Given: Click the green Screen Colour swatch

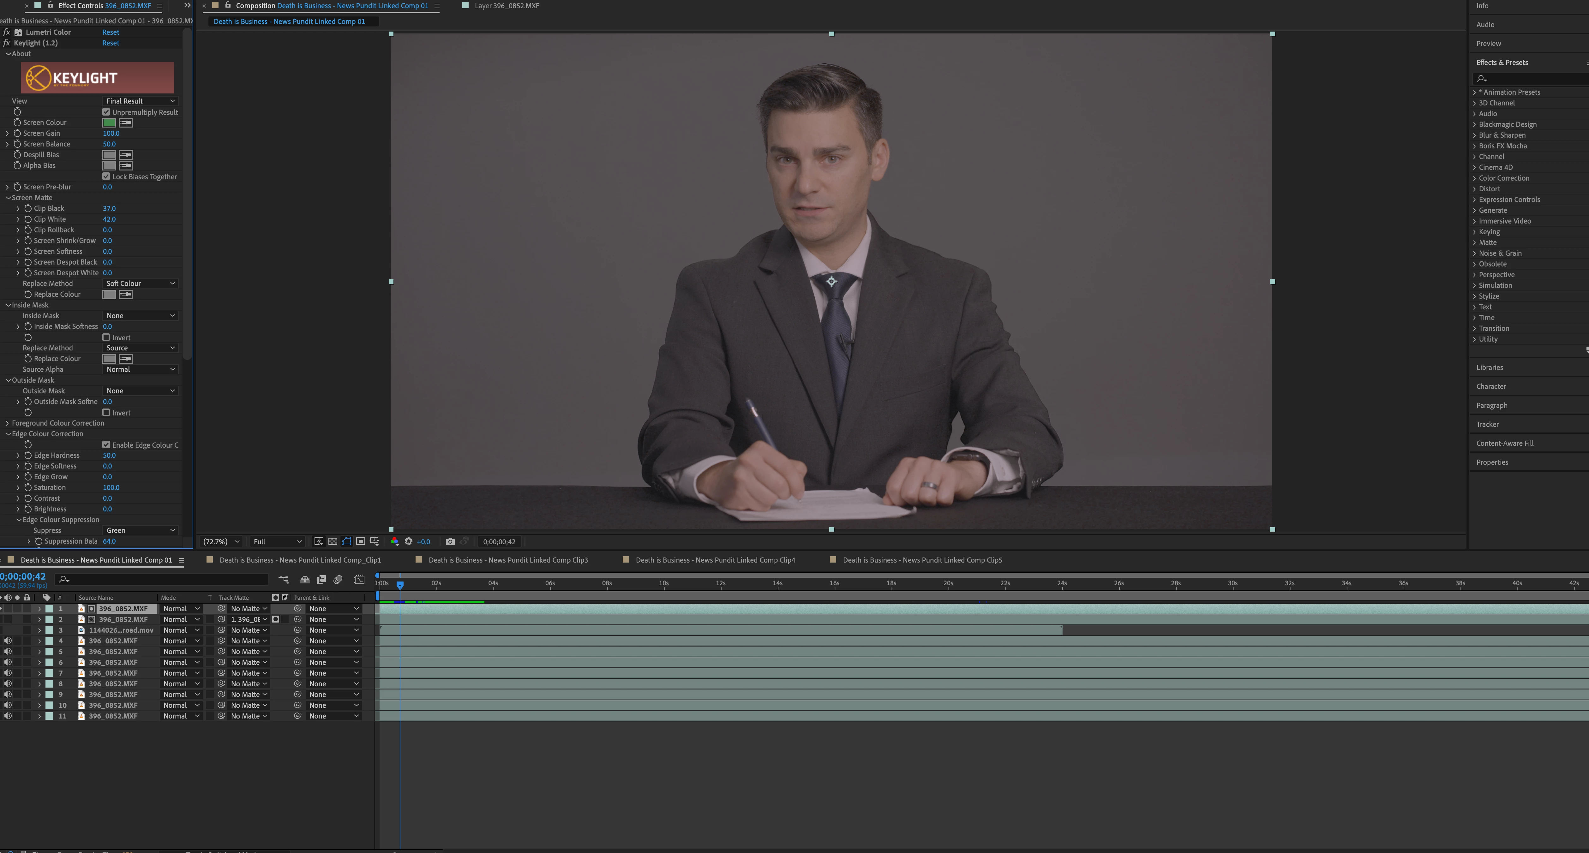Looking at the screenshot, I should pyautogui.click(x=109, y=123).
